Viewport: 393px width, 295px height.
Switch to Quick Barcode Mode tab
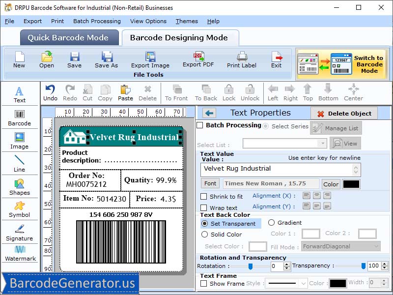pyautogui.click(x=69, y=38)
